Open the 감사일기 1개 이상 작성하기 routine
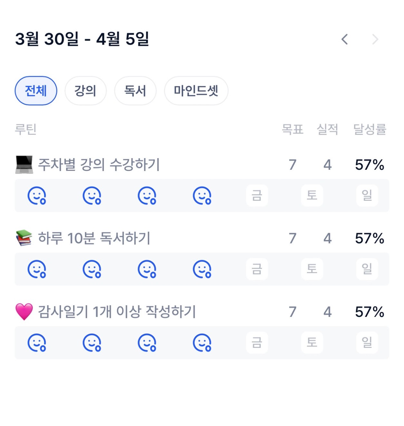 [117, 312]
